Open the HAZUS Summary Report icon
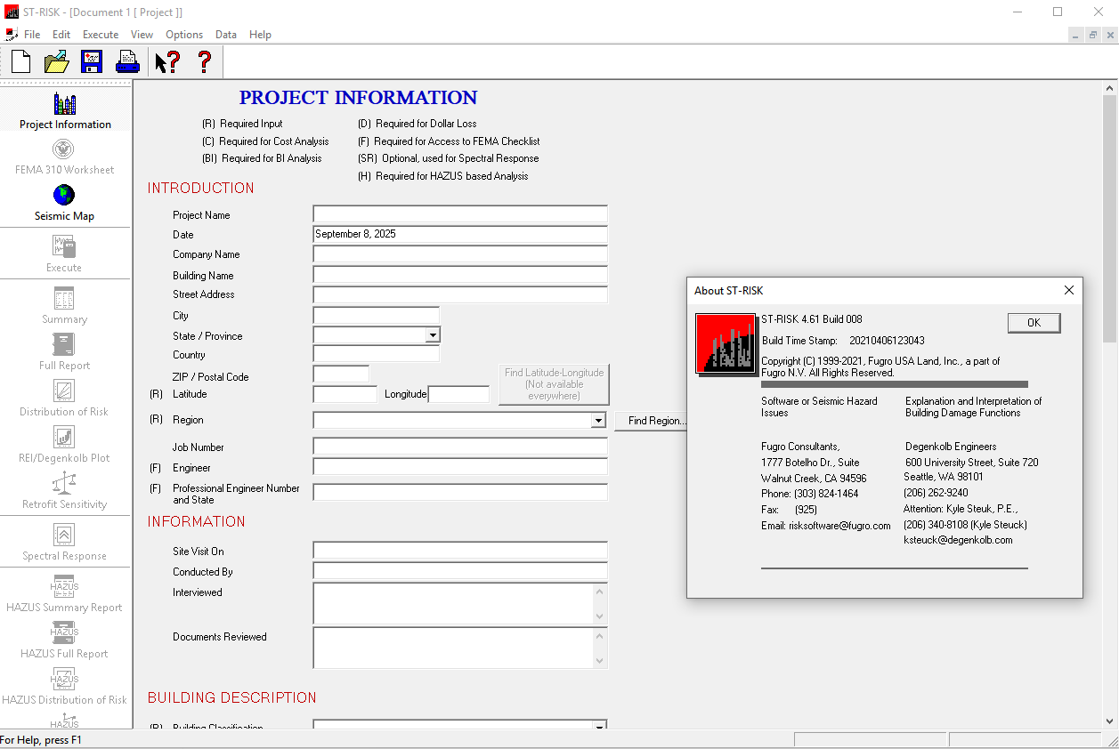The width and height of the screenshot is (1119, 749). (64, 586)
